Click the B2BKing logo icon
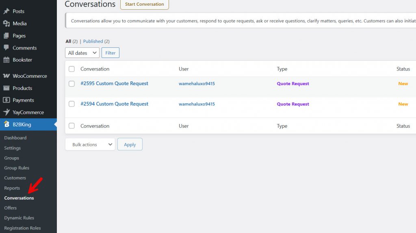This screenshot has width=416, height=233. tap(6, 124)
